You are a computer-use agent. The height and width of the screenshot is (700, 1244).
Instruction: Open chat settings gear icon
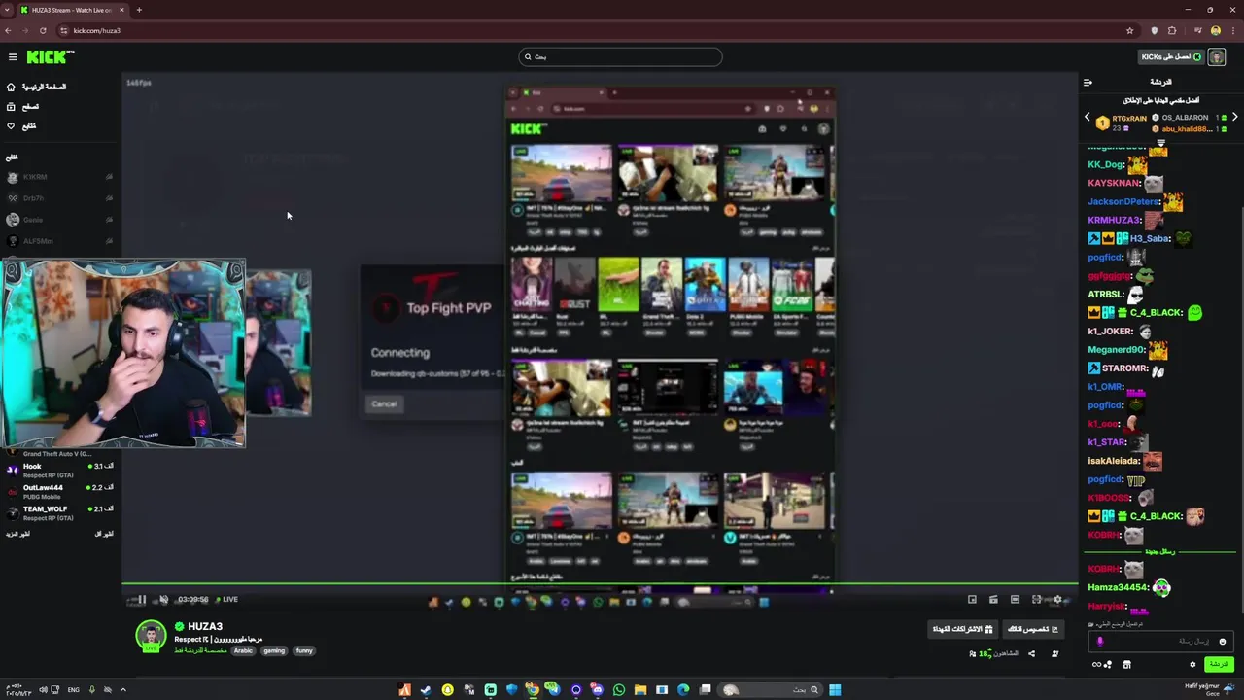(x=1192, y=665)
